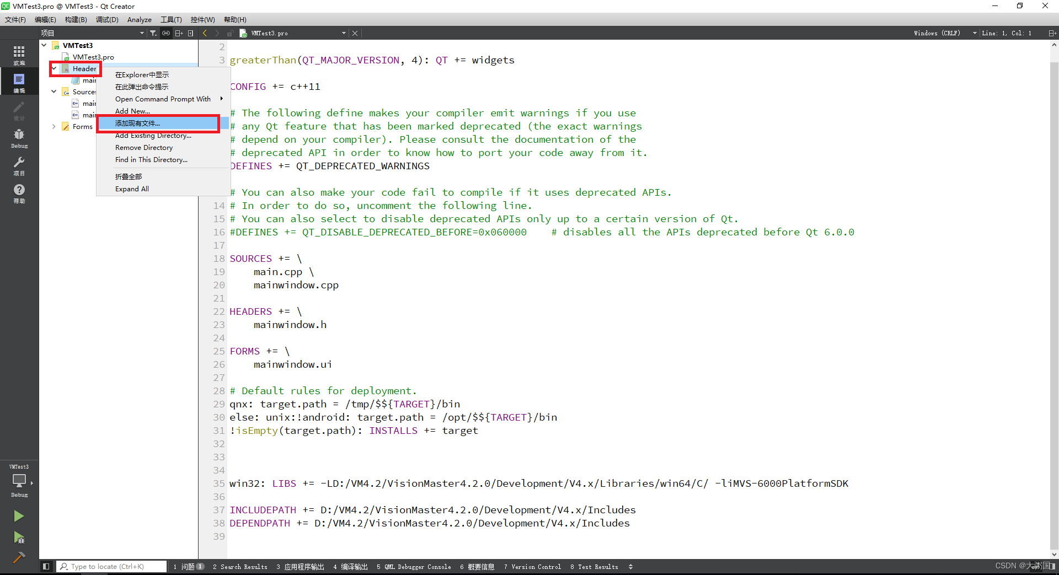The width and height of the screenshot is (1059, 575).
Task: Open the 控件(W) menu
Action: (202, 19)
